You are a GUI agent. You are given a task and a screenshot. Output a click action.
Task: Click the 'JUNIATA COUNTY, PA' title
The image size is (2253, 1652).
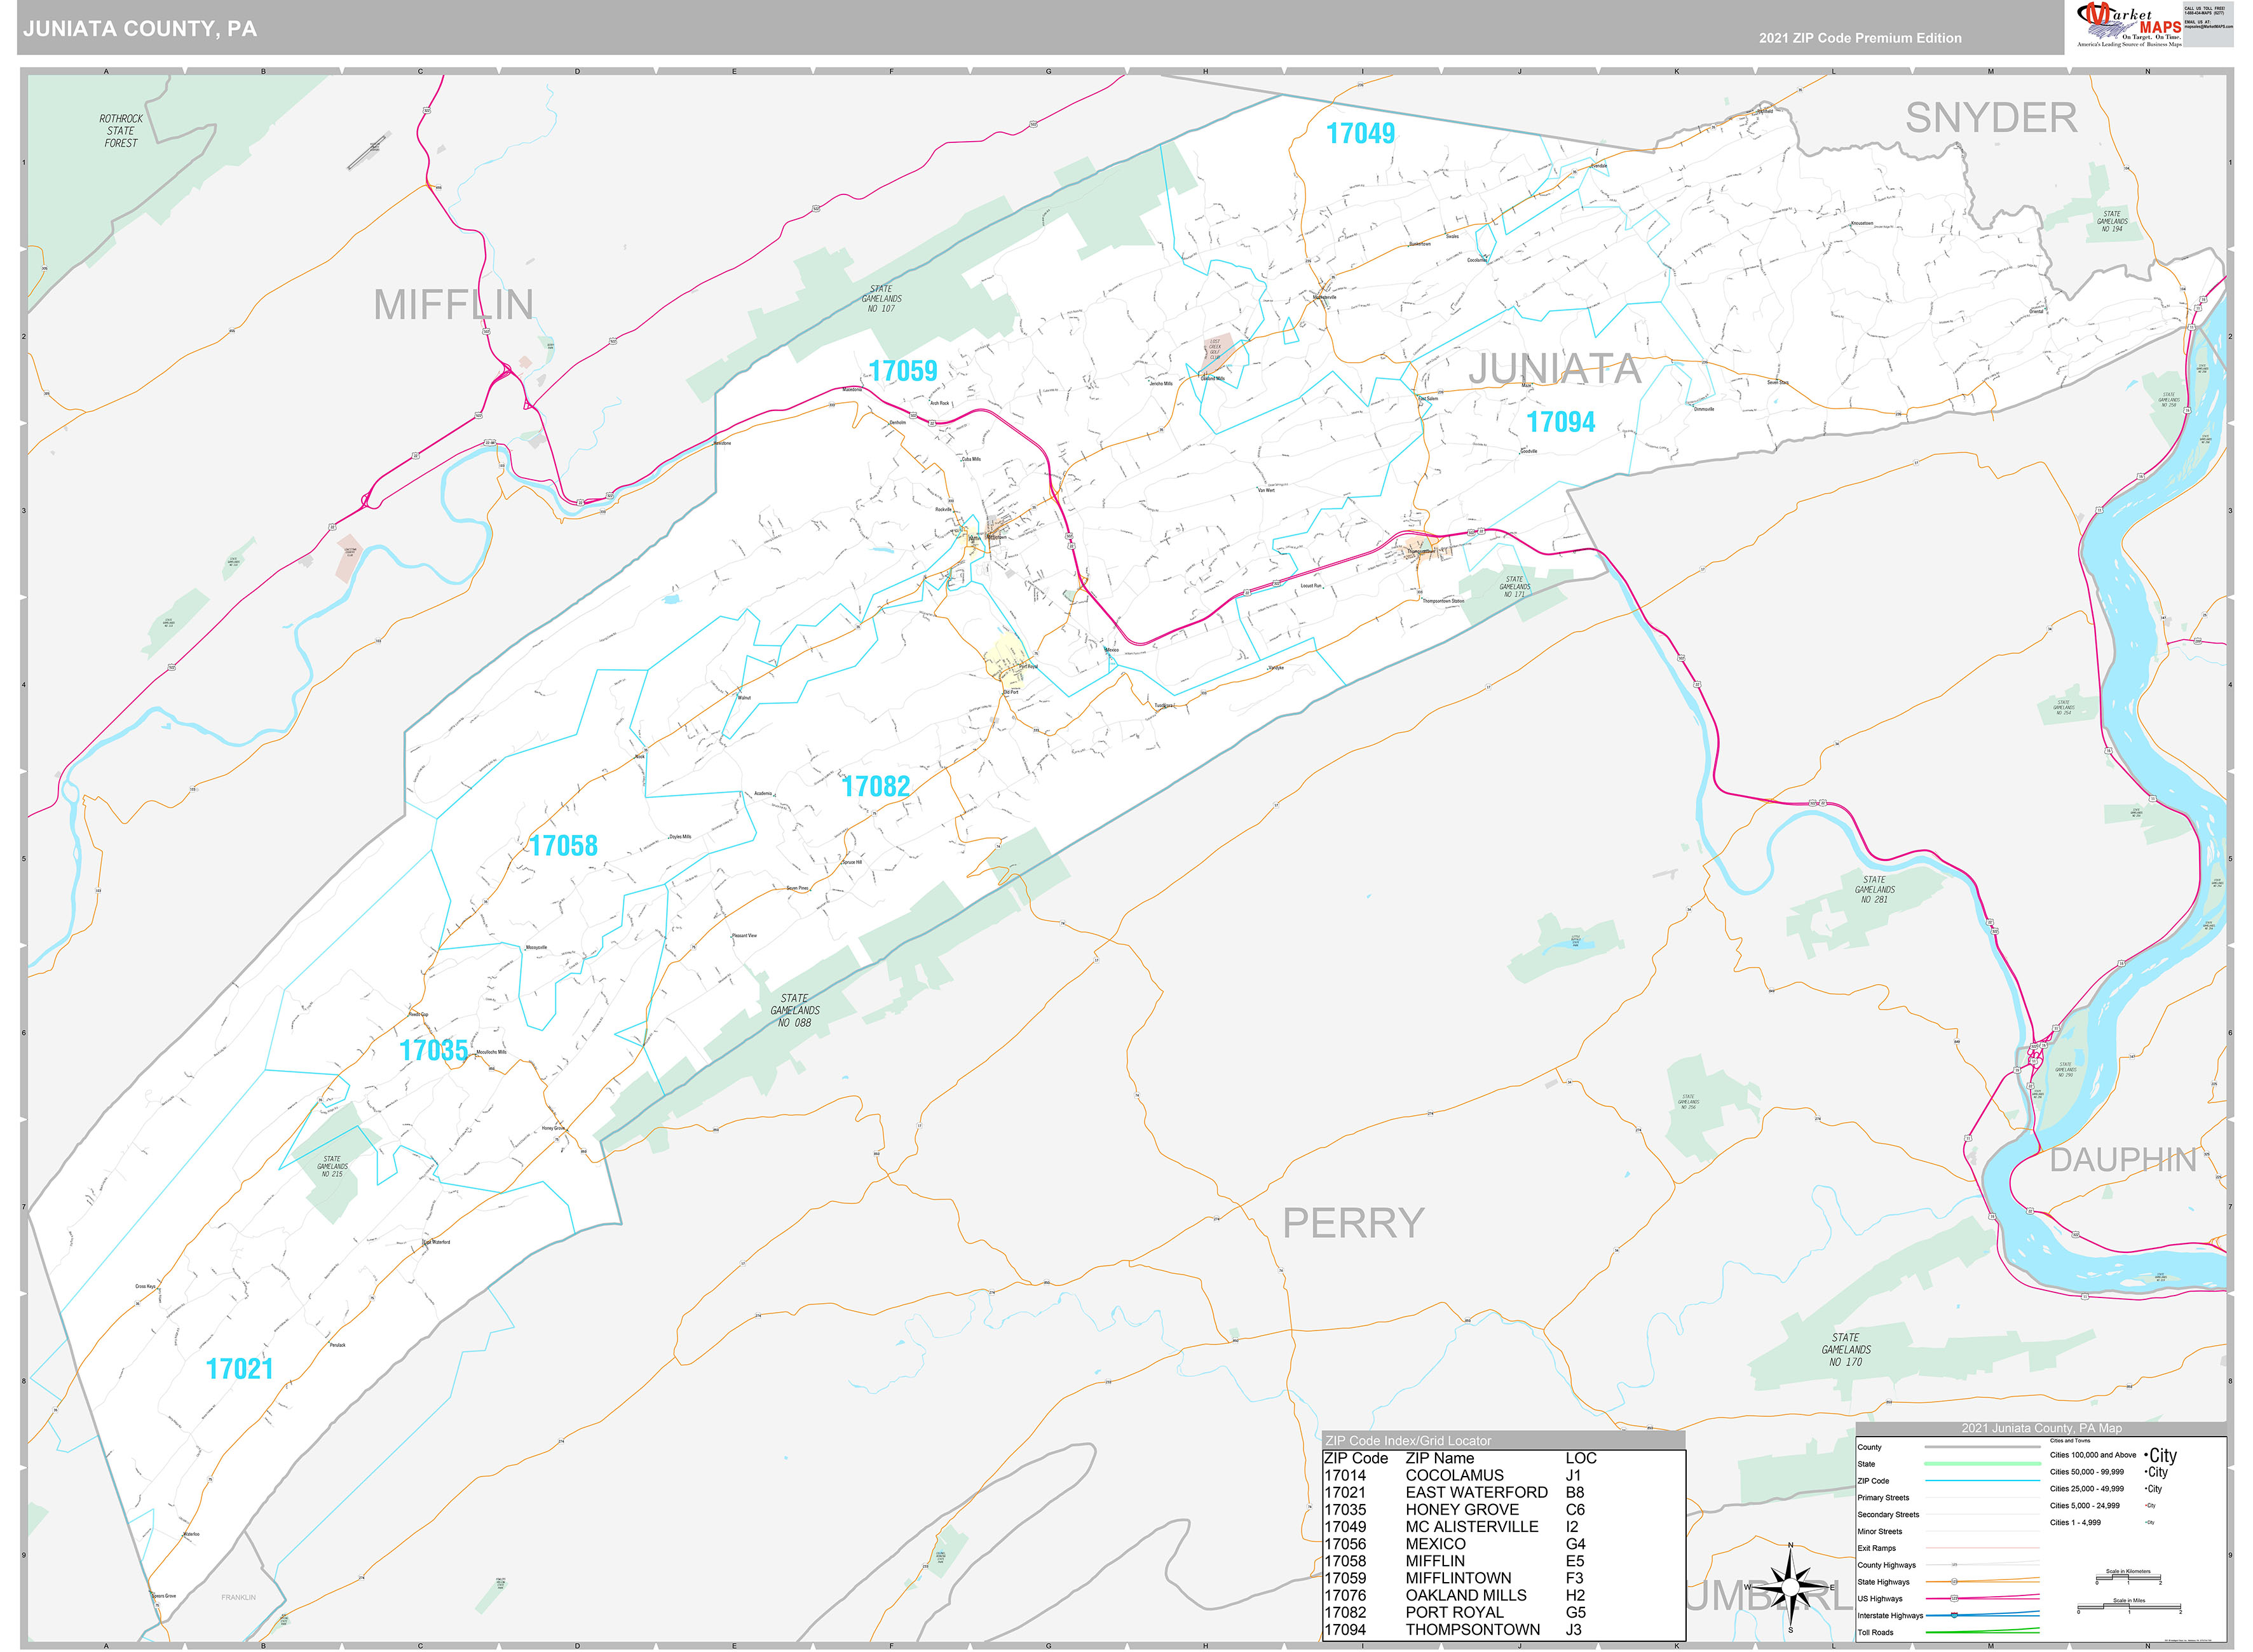(x=140, y=29)
